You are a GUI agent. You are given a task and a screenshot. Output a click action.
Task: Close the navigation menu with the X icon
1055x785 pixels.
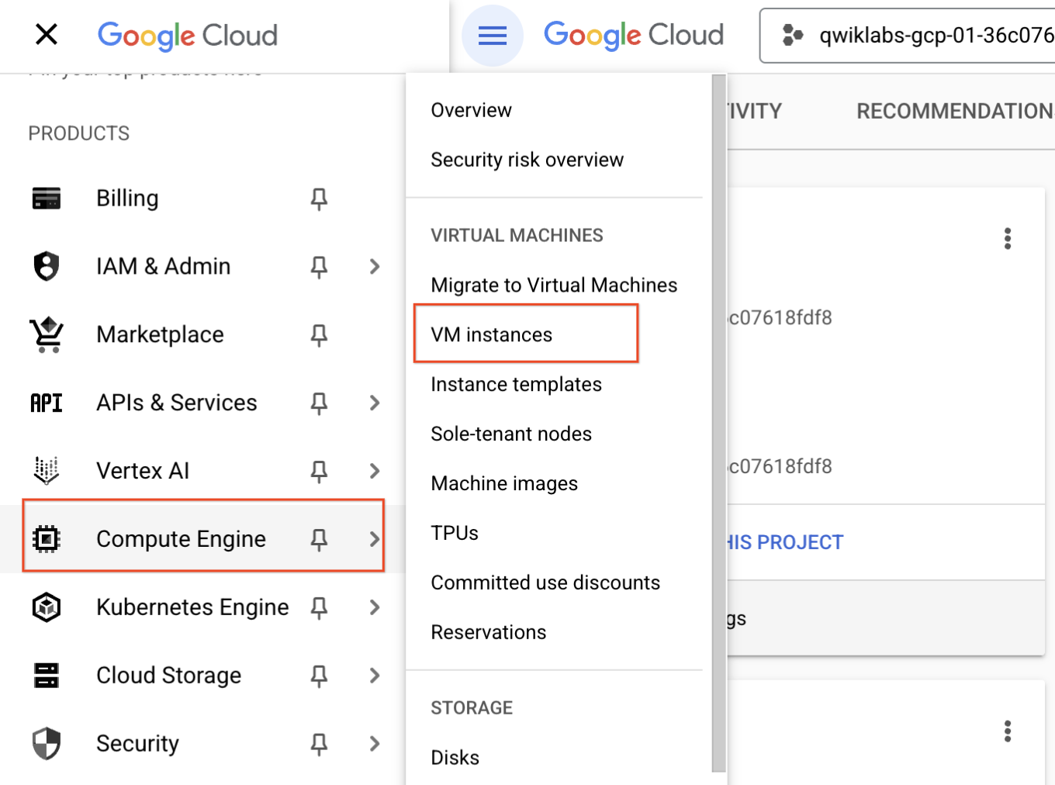(x=47, y=34)
